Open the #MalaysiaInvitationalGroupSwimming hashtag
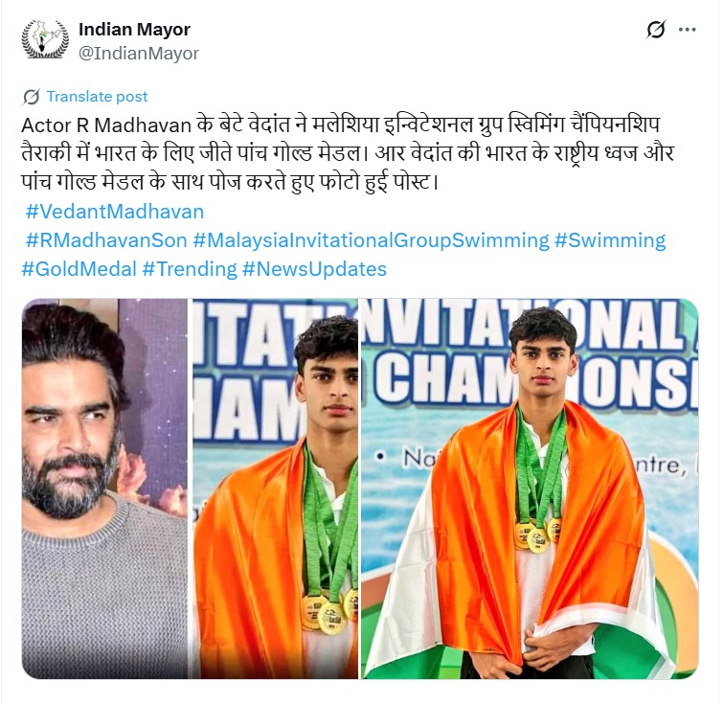Screen dimensions: 724x704 tap(371, 240)
